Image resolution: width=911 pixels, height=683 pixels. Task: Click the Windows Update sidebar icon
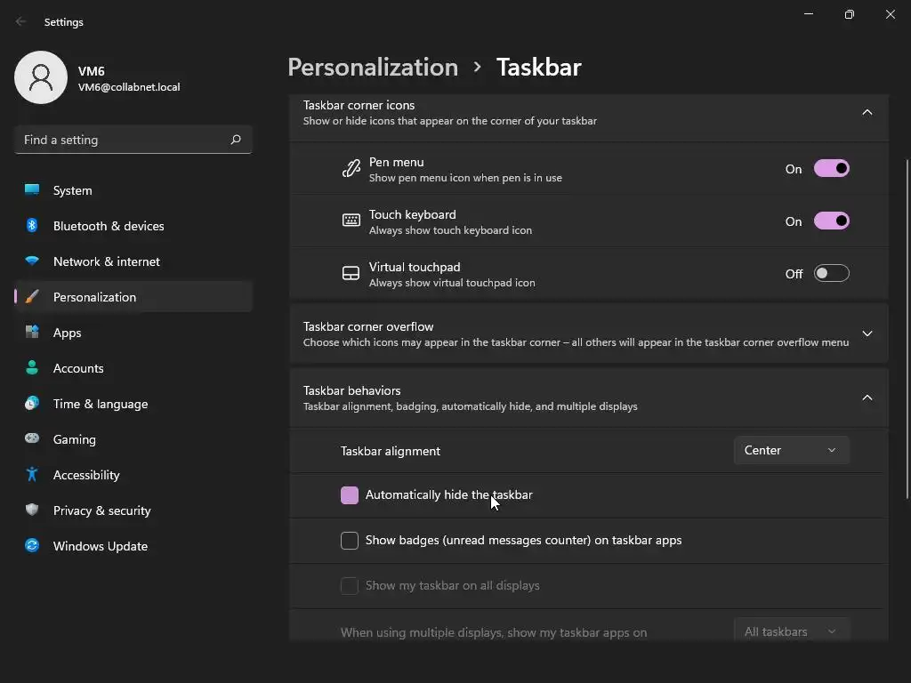(32, 546)
